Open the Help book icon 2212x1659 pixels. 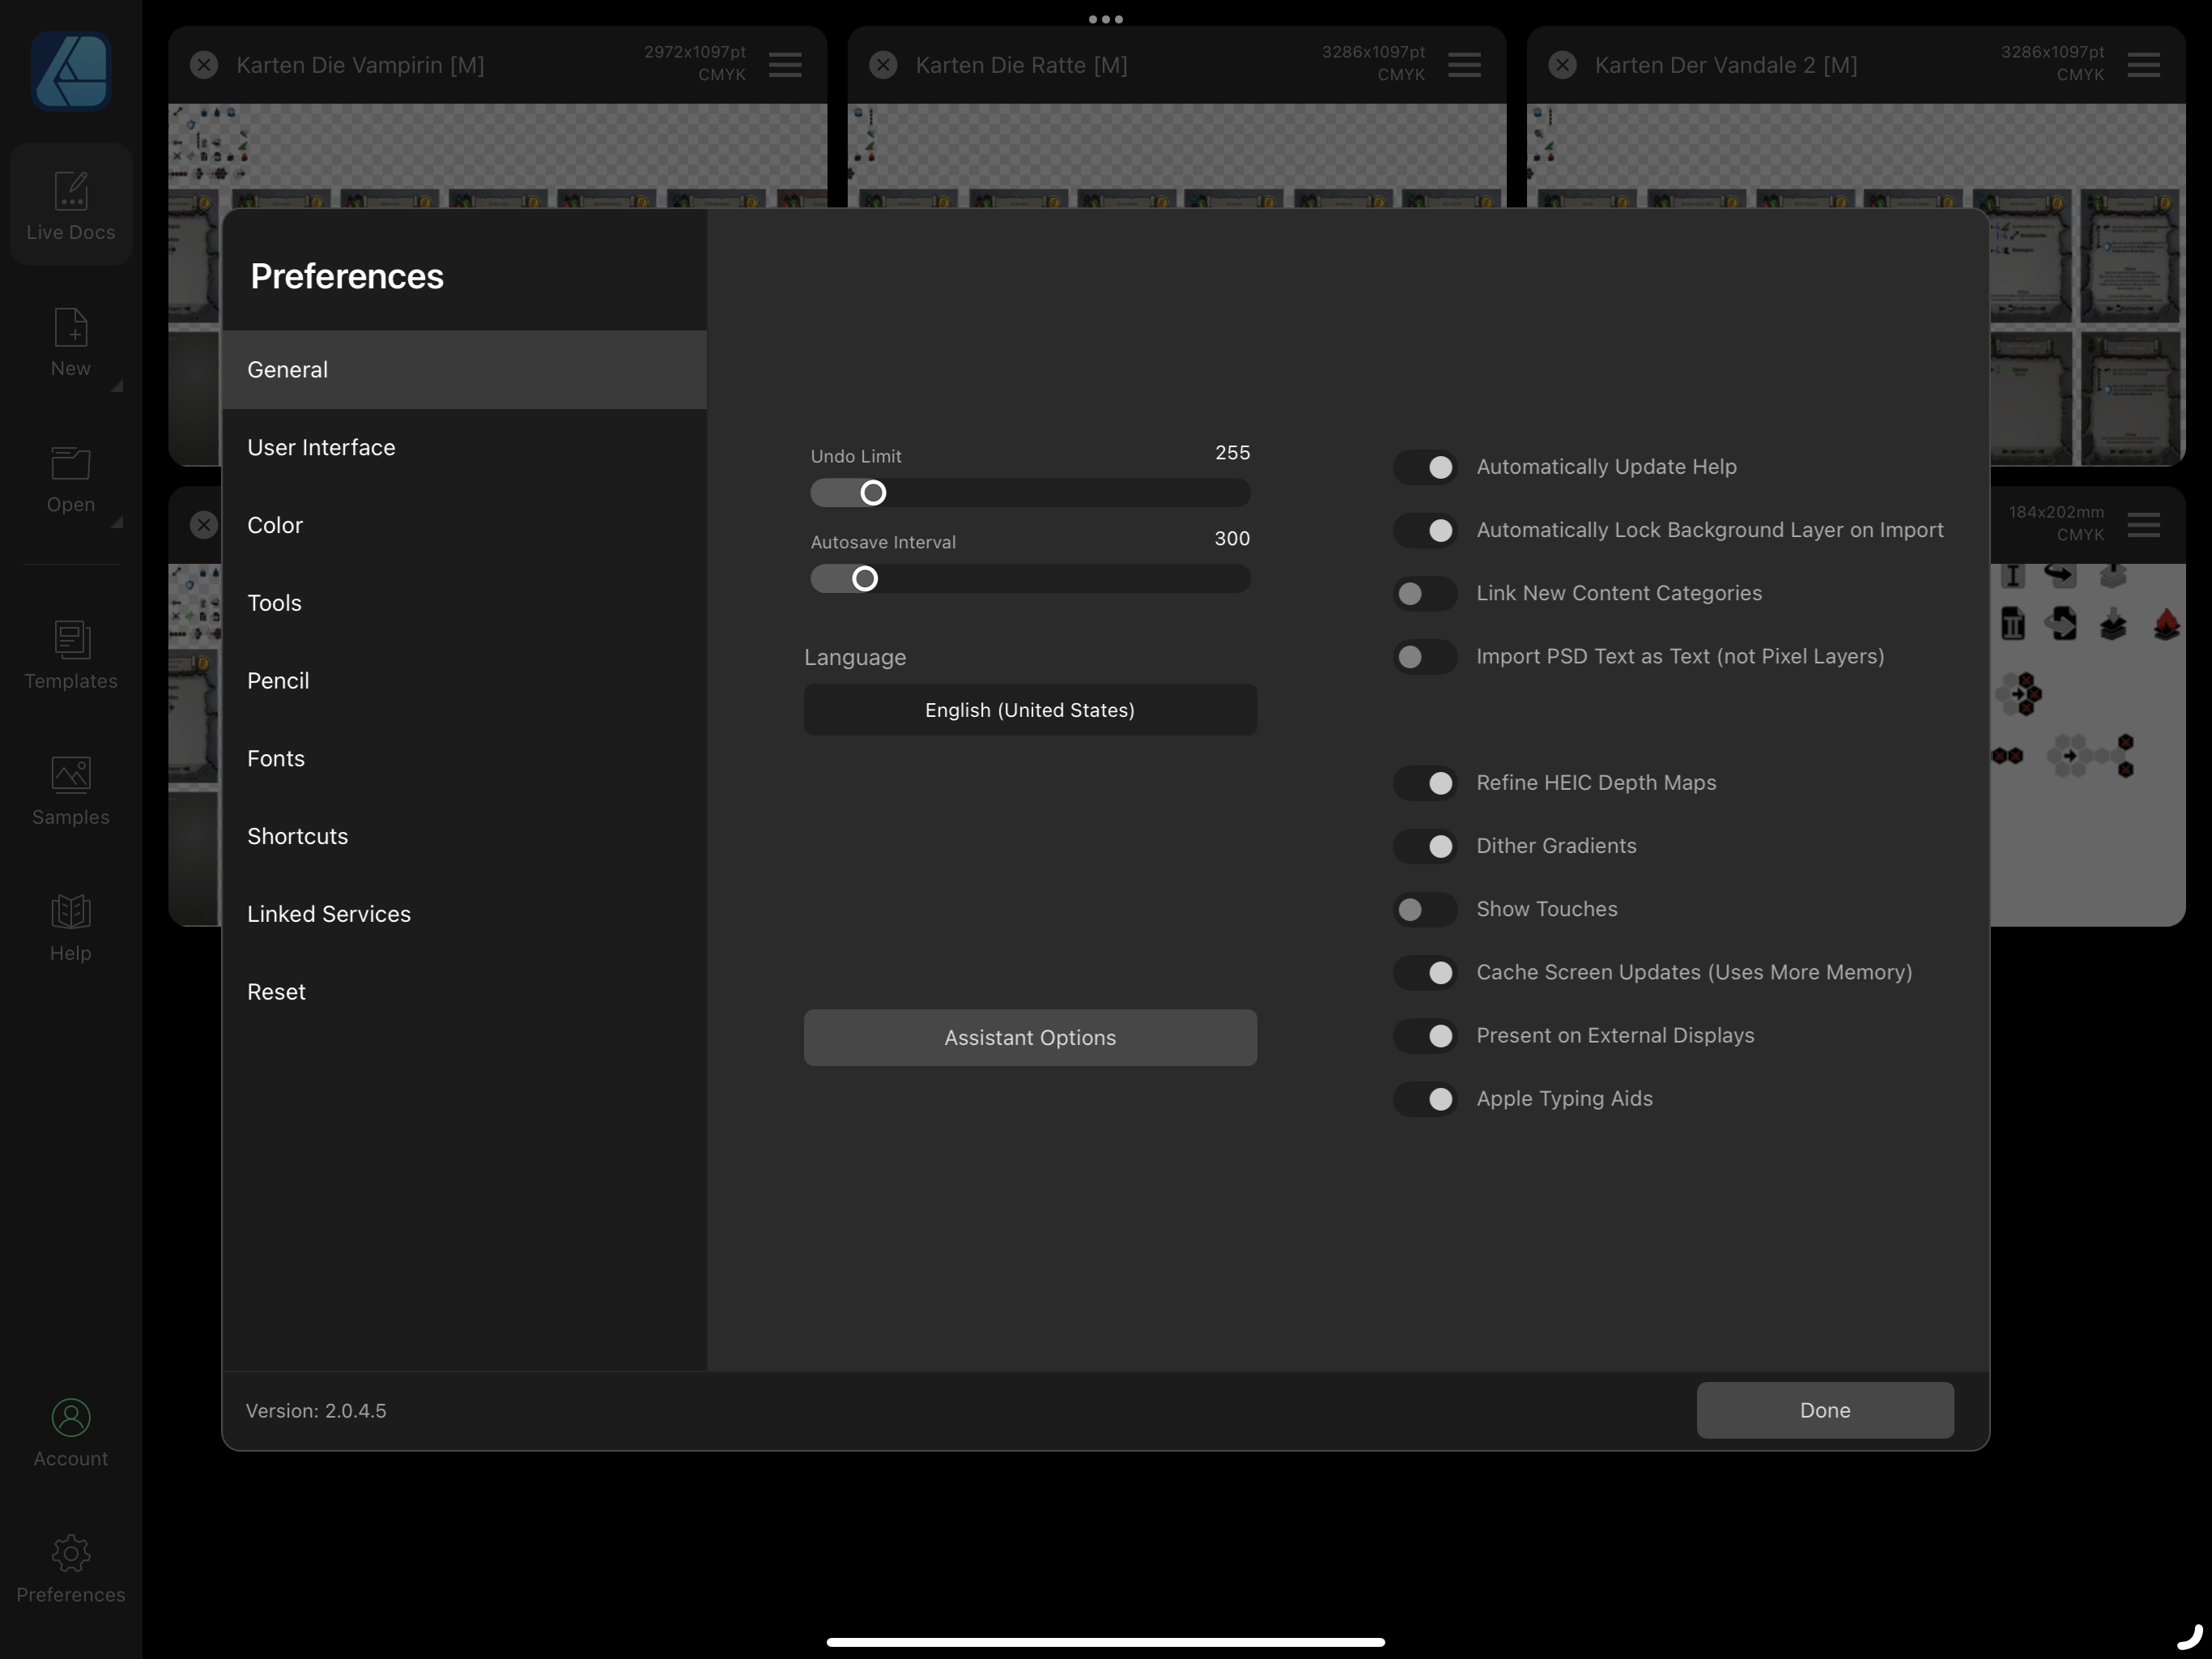(x=70, y=911)
